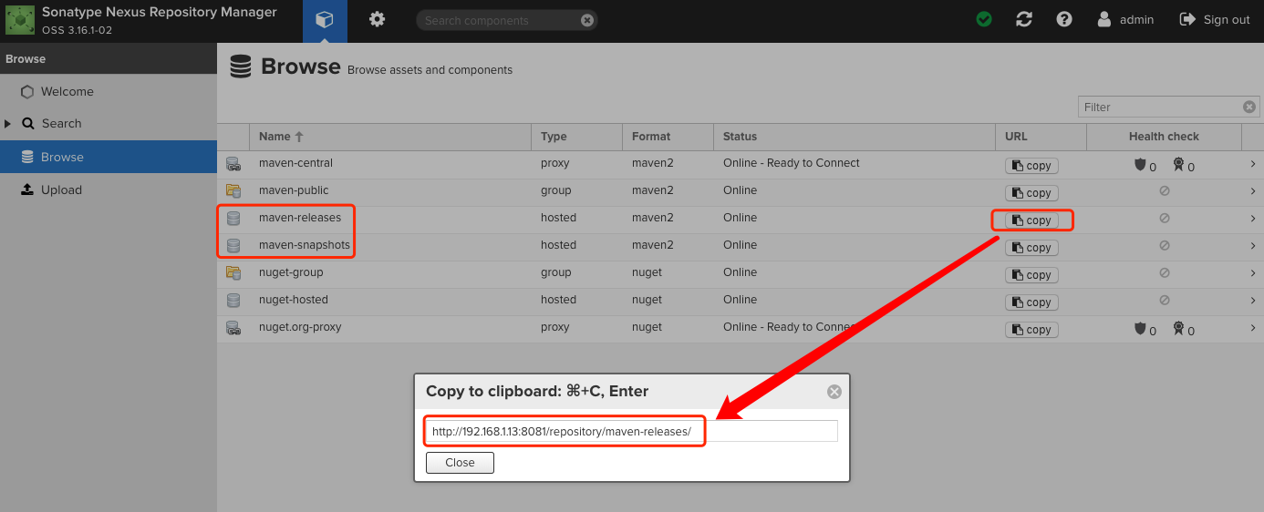Screen dimensions: 1264x512
Task: Click the maven-central proxy repository icon
Action: click(233, 164)
